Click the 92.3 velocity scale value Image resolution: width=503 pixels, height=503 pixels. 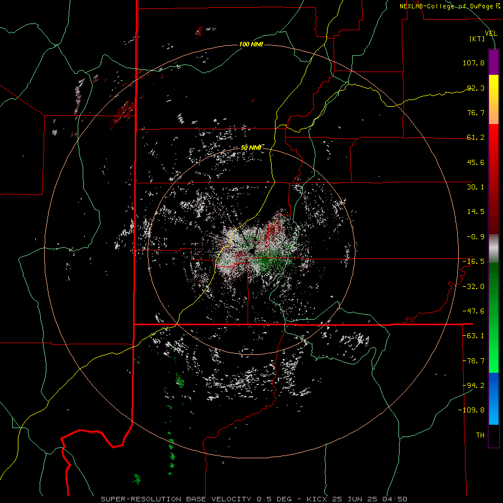point(476,88)
